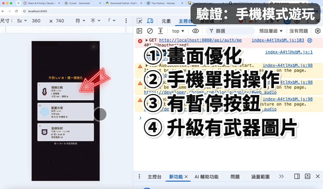Open the tab search chevron dropdown

point(18,3)
